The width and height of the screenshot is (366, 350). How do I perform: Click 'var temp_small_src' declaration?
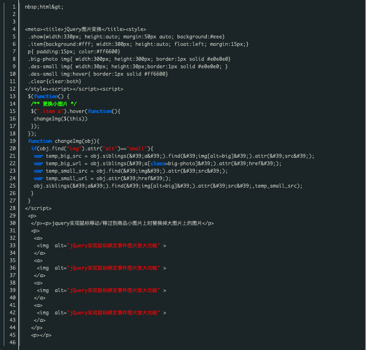click(131, 171)
